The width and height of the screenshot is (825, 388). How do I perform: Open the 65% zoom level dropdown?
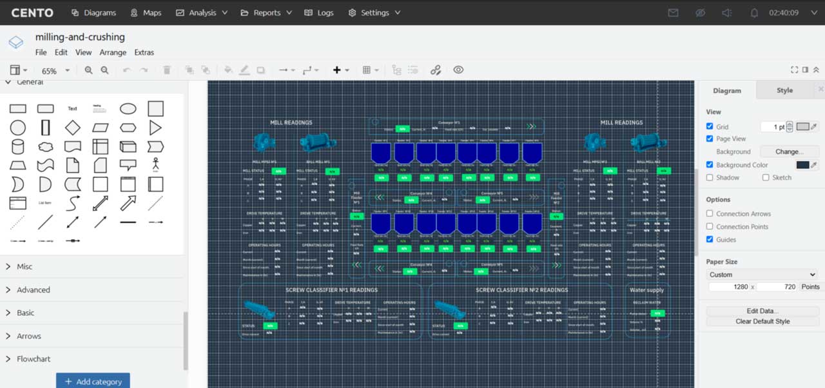tap(55, 71)
